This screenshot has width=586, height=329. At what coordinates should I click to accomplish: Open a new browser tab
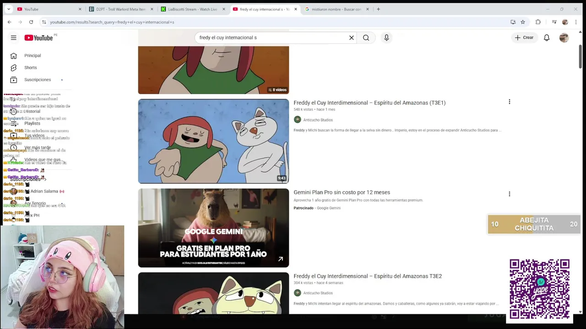[378, 9]
